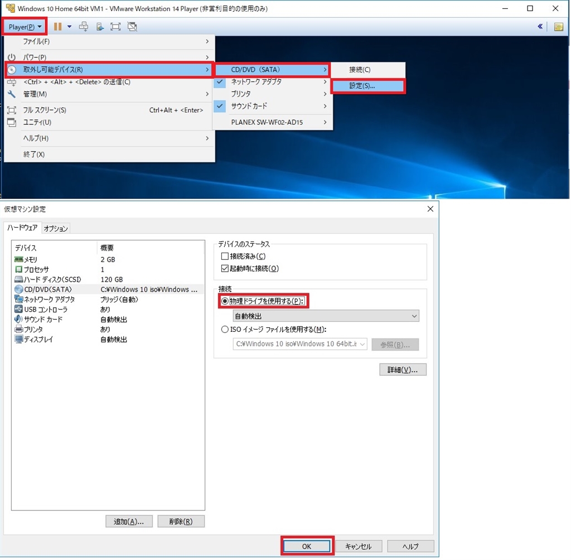Image resolution: width=571 pixels, height=560 pixels.
Task: Click the double chevron collapse toolbar icon
Action: tap(540, 26)
